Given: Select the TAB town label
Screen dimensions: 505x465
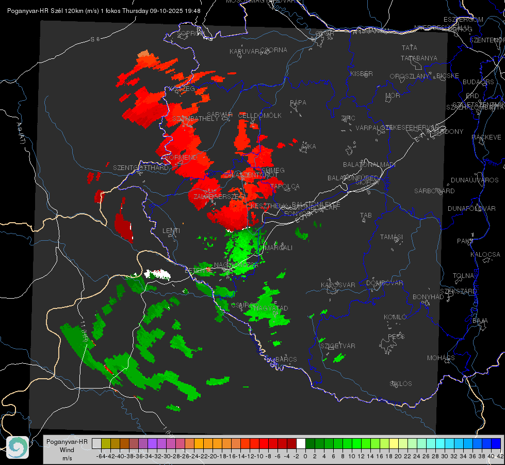Looking at the screenshot, I should coord(366,215).
